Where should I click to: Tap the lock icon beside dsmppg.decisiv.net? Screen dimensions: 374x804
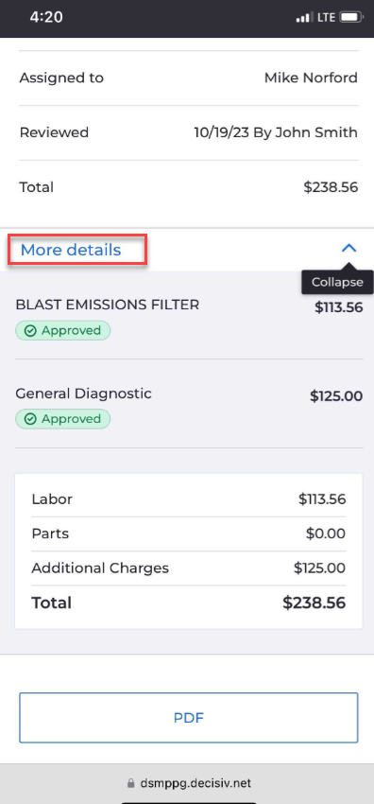pos(131,783)
